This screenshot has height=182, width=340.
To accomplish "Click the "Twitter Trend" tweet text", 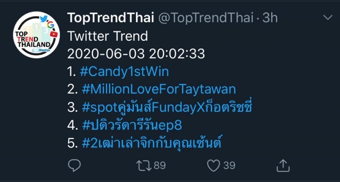I will click(x=108, y=36).
